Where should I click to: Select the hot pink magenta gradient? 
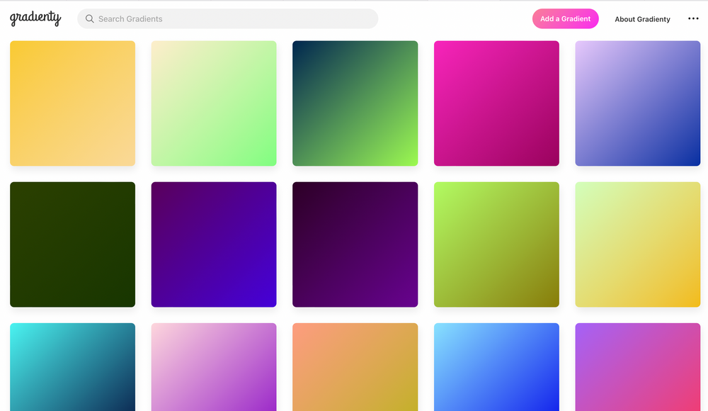496,103
